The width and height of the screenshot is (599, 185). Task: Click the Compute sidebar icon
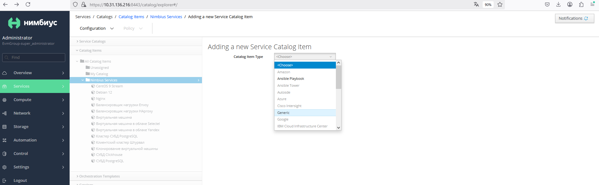click(4, 100)
